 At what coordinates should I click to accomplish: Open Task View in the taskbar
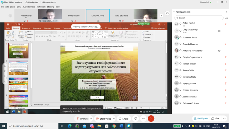[x=62, y=126]
